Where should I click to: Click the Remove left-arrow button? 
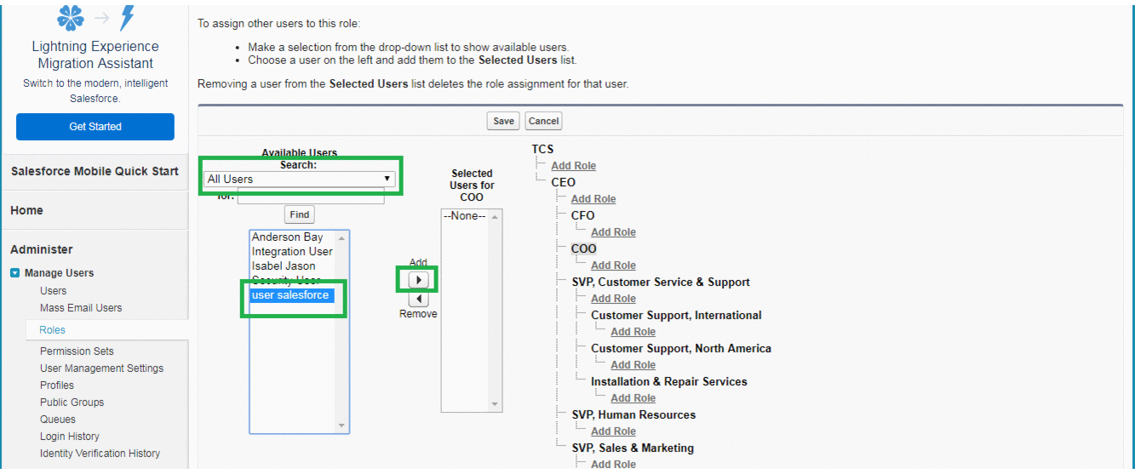[418, 300]
